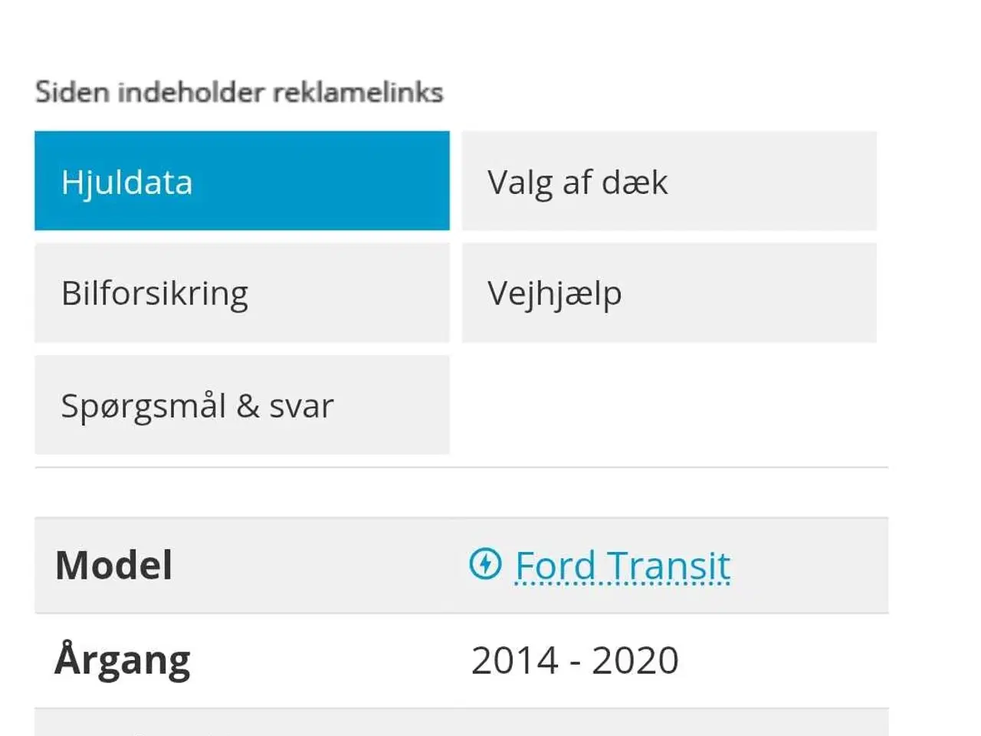This screenshot has height=736, width=981.
Task: Open the Bilforsikring section
Action: (241, 292)
